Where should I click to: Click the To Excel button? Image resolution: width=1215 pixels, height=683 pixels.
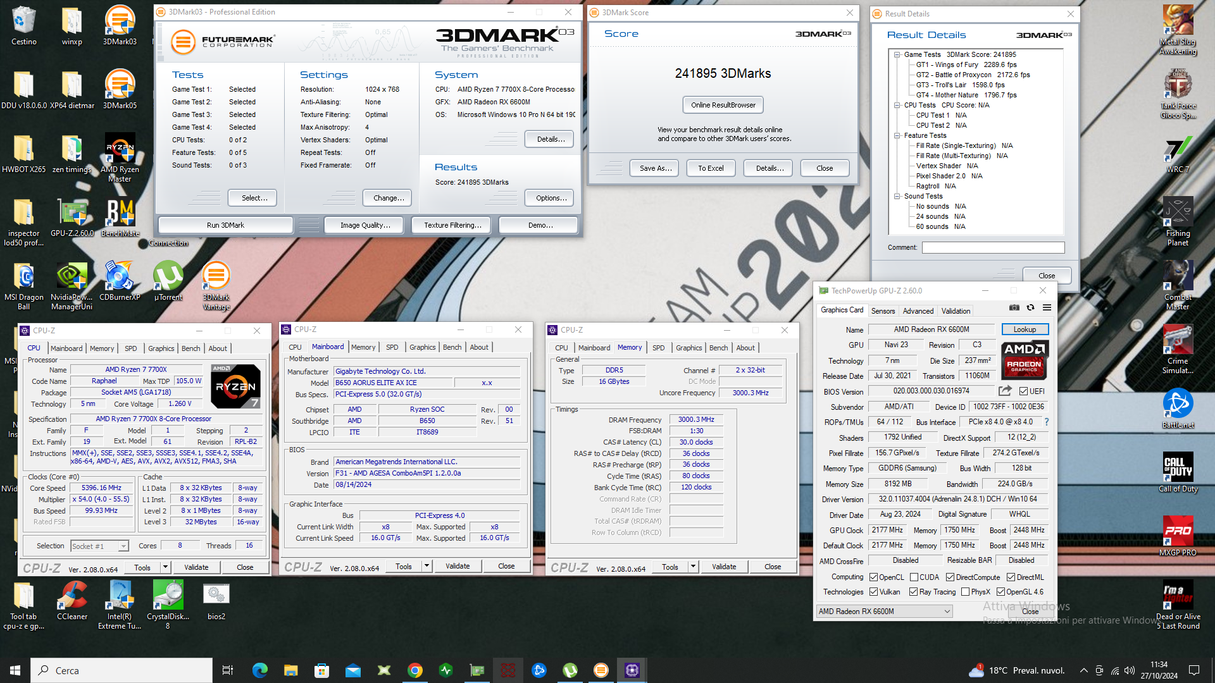711,168
